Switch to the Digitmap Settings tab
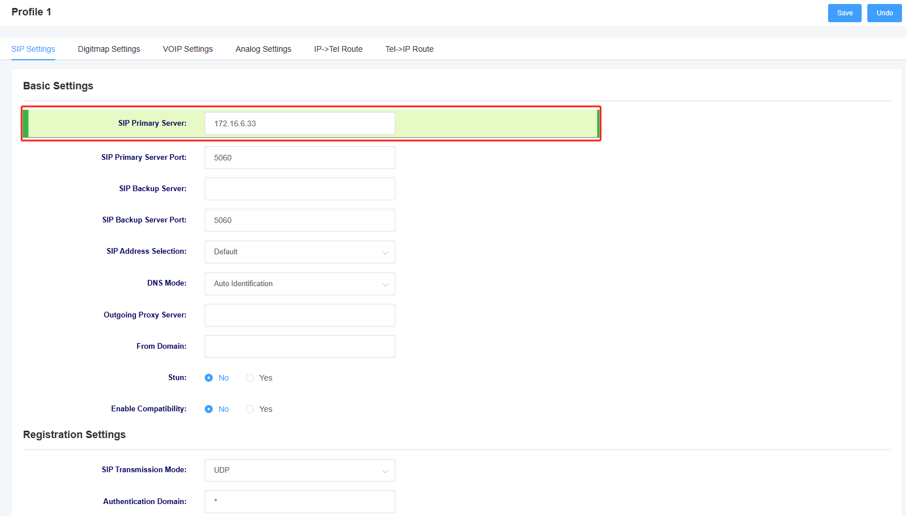Screen dimensions: 906x516 109,49
